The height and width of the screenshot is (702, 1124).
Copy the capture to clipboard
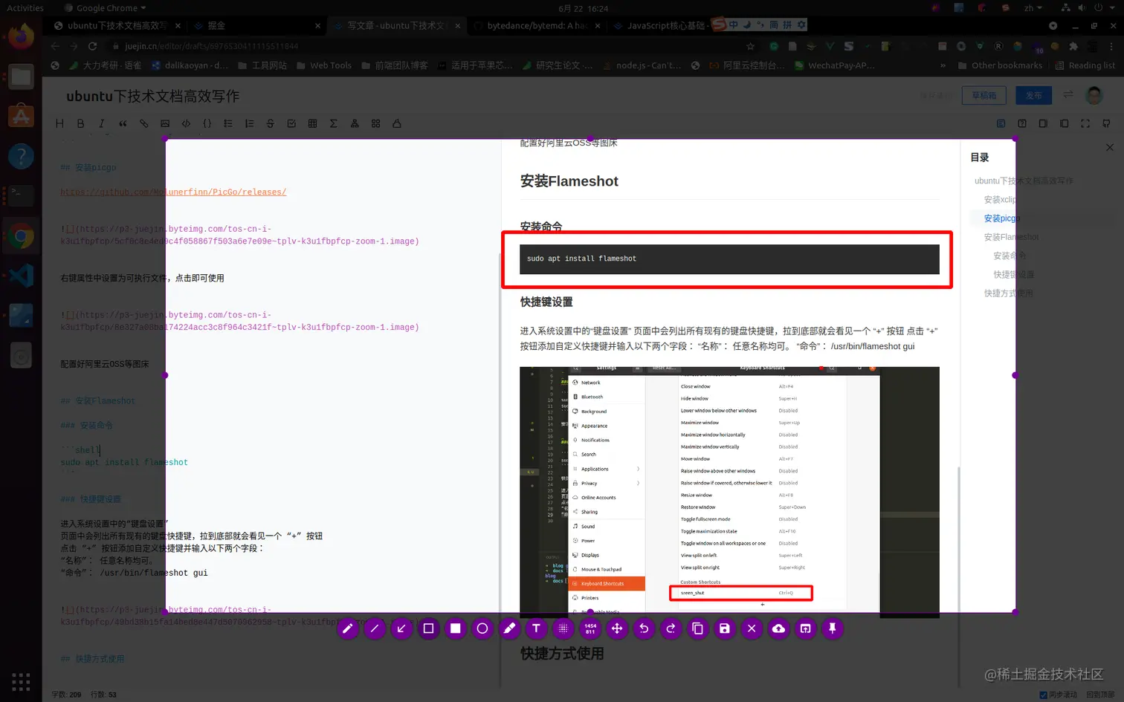pos(698,628)
